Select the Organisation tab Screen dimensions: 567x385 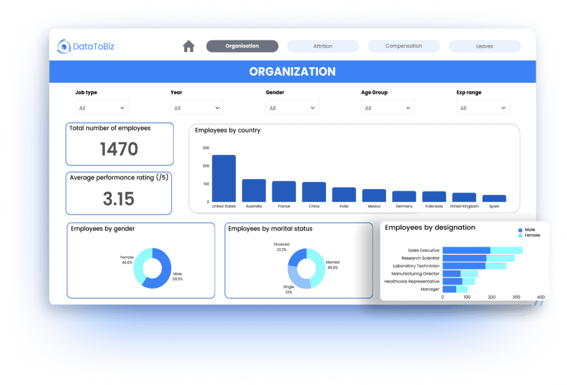[242, 46]
